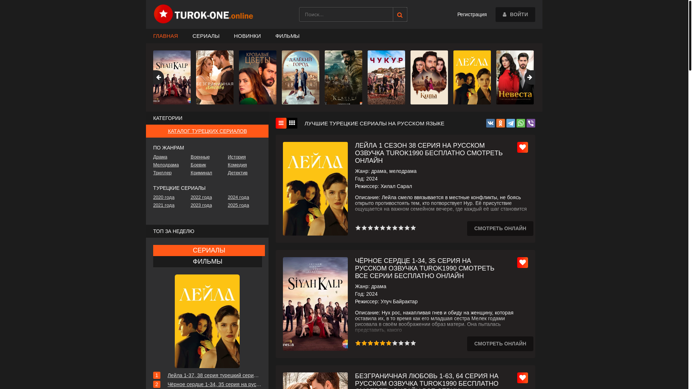The height and width of the screenshot is (389, 692).
Task: Open Чёрное сердце 1-34, 35 серия title
Action: click(425, 268)
